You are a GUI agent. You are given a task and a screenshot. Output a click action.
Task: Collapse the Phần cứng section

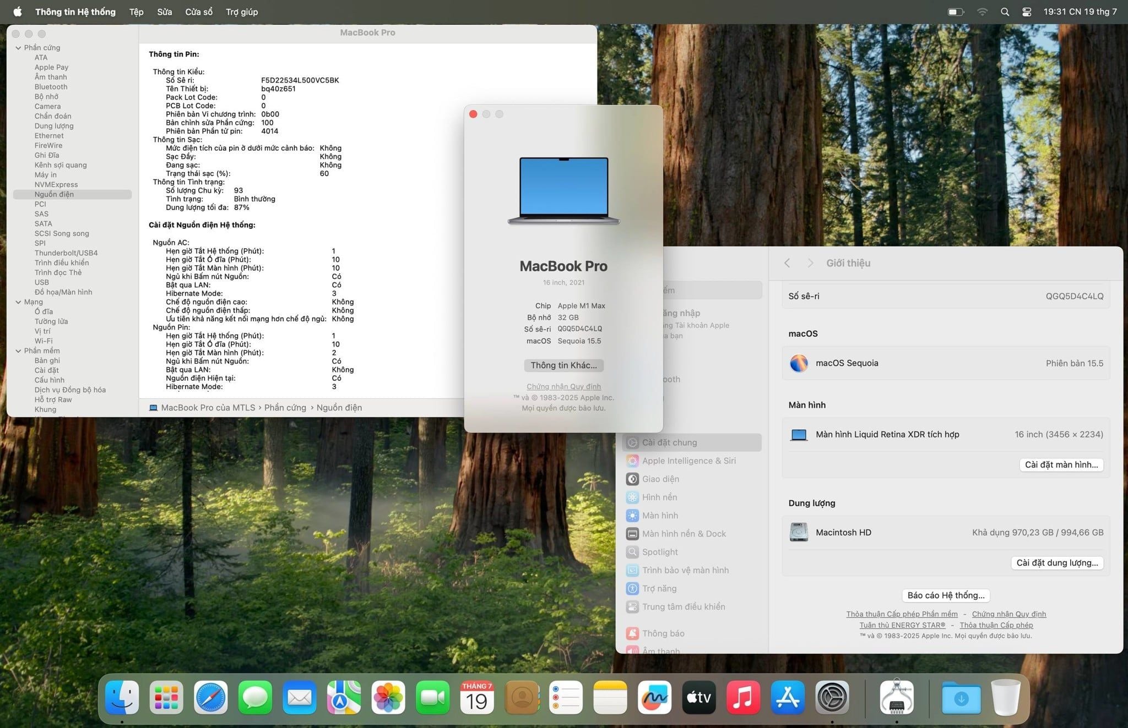tap(18, 48)
